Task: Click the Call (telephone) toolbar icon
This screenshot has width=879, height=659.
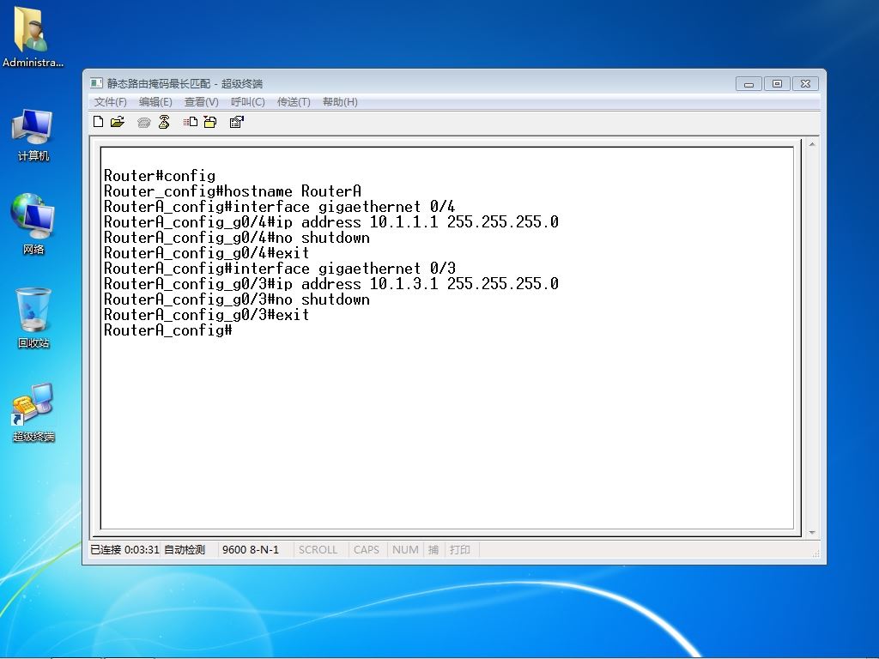Action: pyautogui.click(x=144, y=122)
